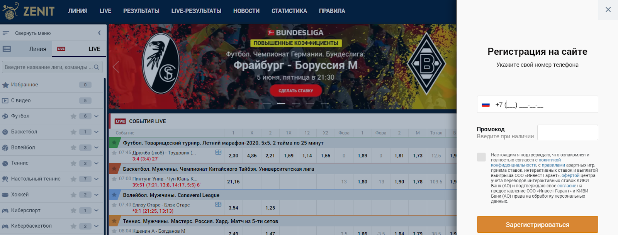Click СДЕЛАТЬ СТАВКУ on the banner
Image resolution: width=618 pixels, height=235 pixels.
click(296, 91)
